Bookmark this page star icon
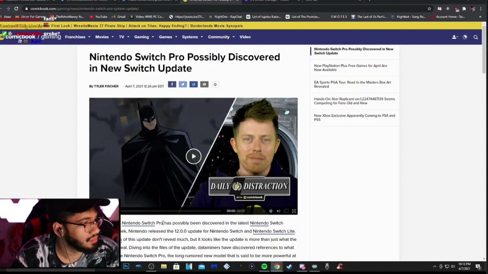488x274 pixels. (429, 8)
